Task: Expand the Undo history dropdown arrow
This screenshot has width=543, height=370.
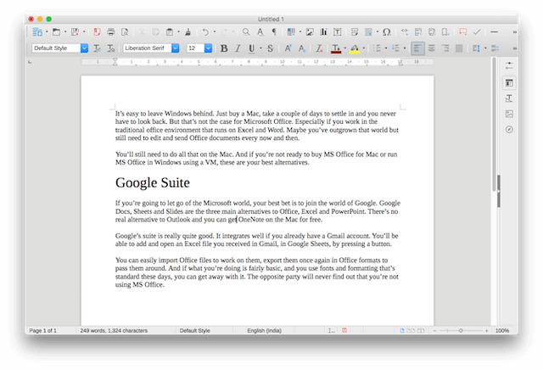Action: click(x=215, y=32)
